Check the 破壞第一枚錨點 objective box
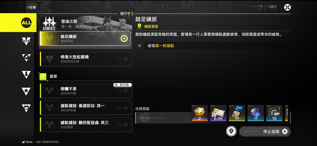317x146 pixels. [139, 46]
